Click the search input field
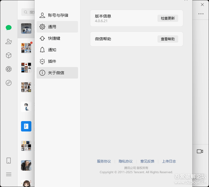This screenshot has width=209, height=187. tap(28, 12)
